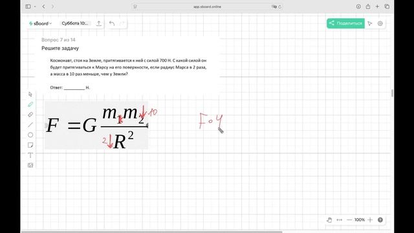The height and width of the screenshot is (233, 414).
Task: Reload the page
Action: point(279,6)
